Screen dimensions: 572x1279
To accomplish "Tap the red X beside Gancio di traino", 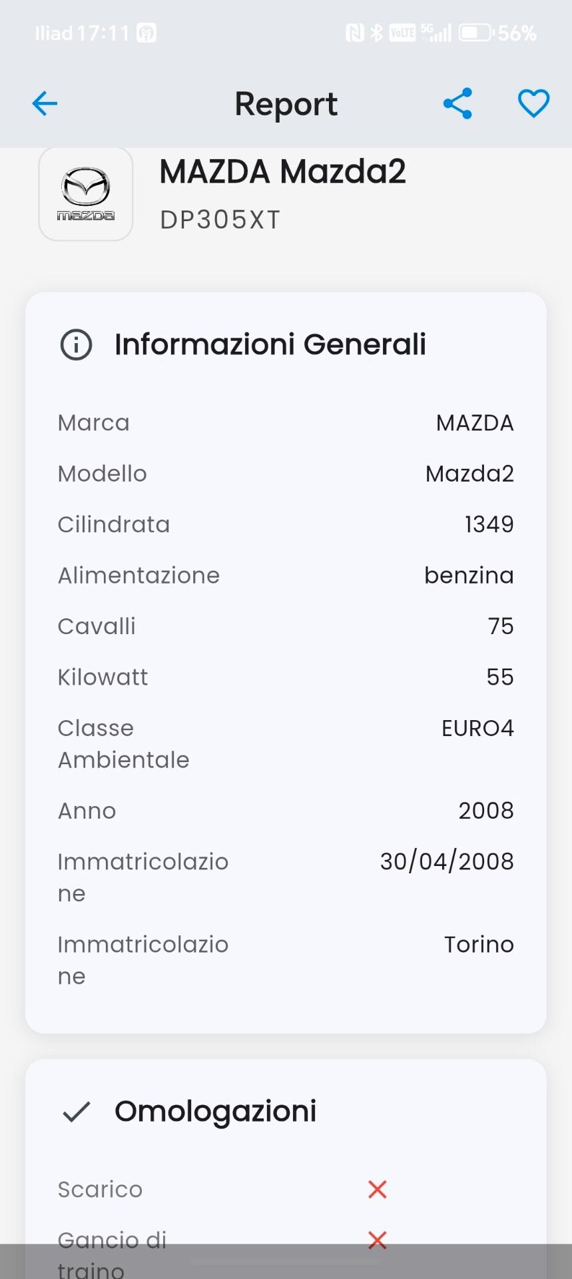I will (x=378, y=1240).
